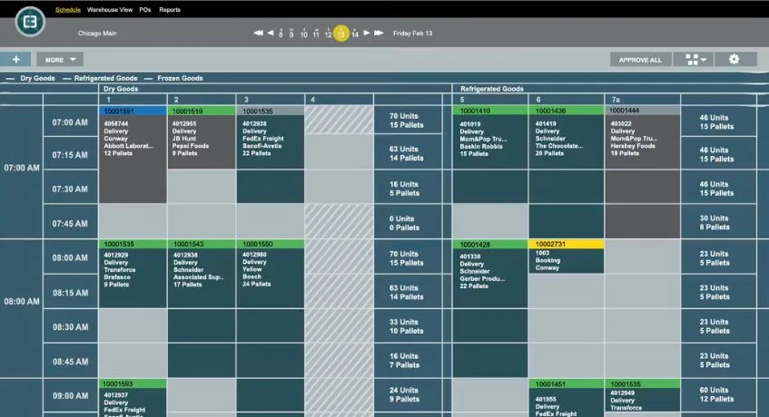769x417 pixels.
Task: Open the Warehouse View tab
Action: tap(109, 10)
